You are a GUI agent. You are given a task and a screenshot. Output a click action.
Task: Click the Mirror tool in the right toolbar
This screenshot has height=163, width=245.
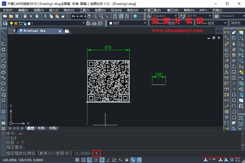pos(234,44)
